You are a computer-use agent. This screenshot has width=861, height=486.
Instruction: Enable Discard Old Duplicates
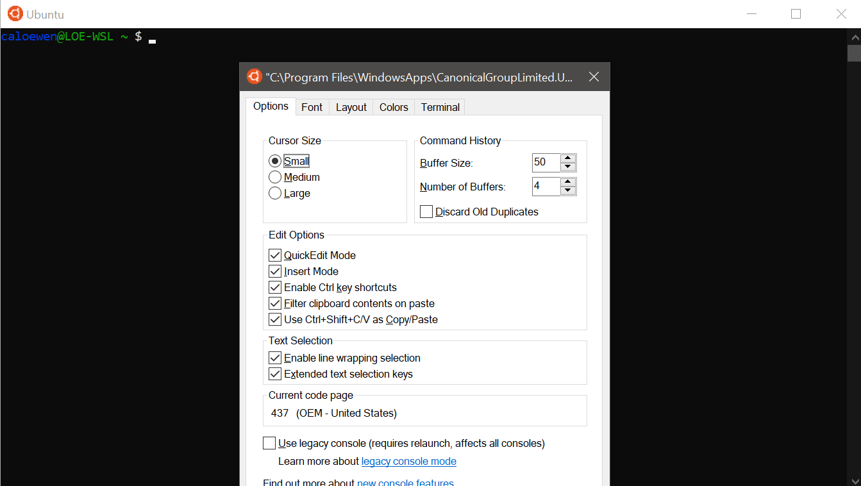click(426, 211)
